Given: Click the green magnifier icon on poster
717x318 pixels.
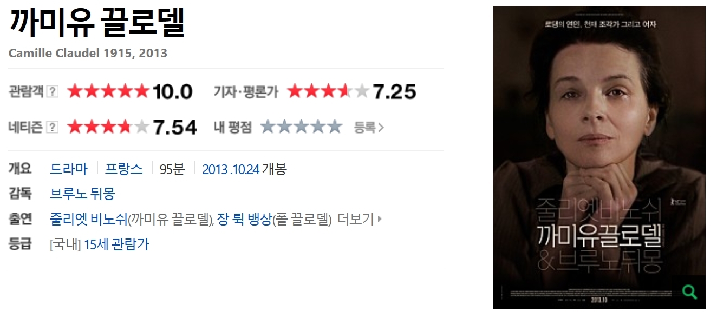Looking at the screenshot, I should pos(689,292).
